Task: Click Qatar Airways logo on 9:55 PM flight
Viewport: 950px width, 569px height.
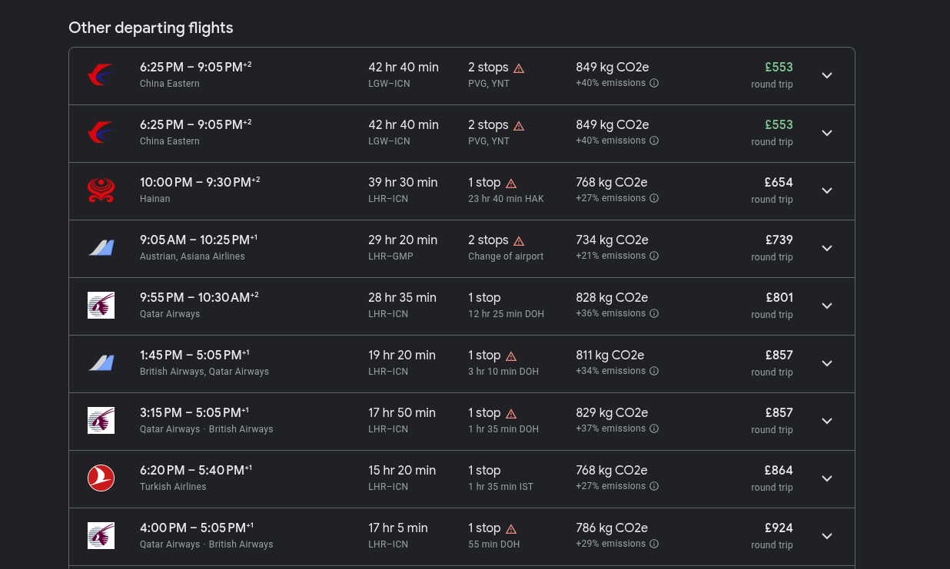Action: 101,306
